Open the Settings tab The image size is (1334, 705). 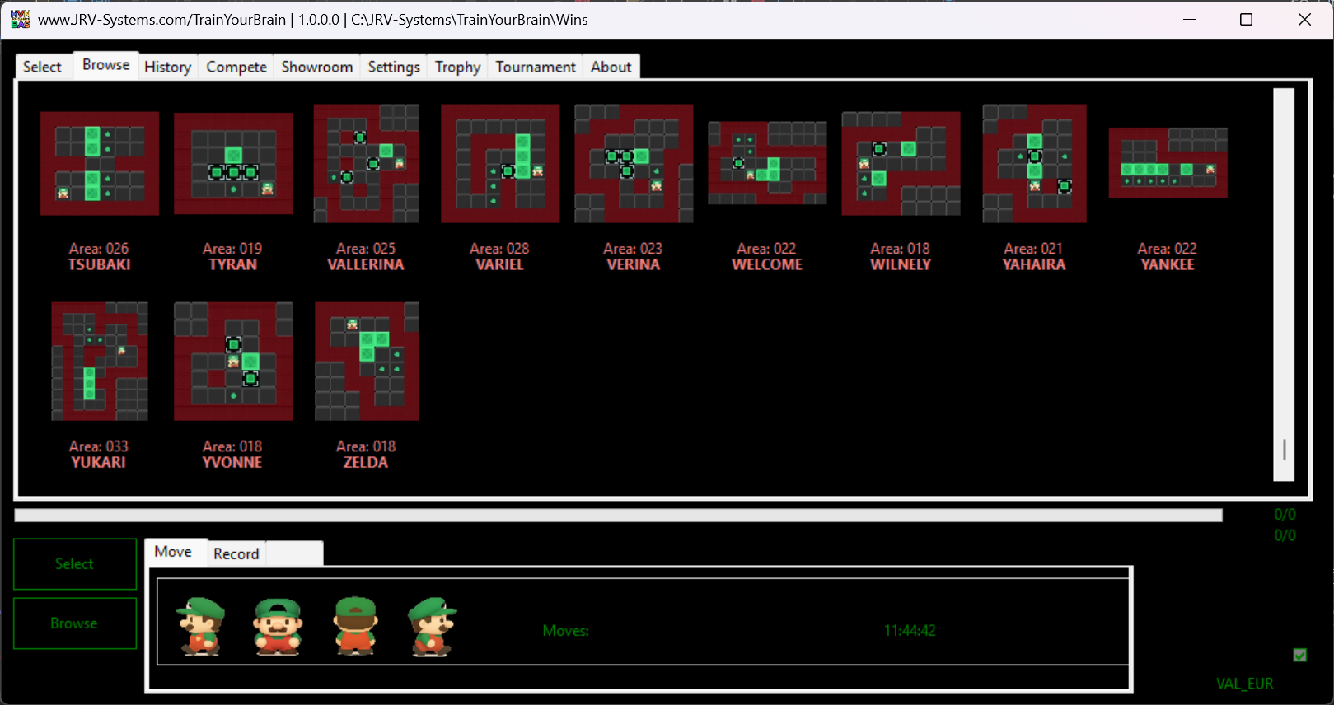click(x=394, y=67)
